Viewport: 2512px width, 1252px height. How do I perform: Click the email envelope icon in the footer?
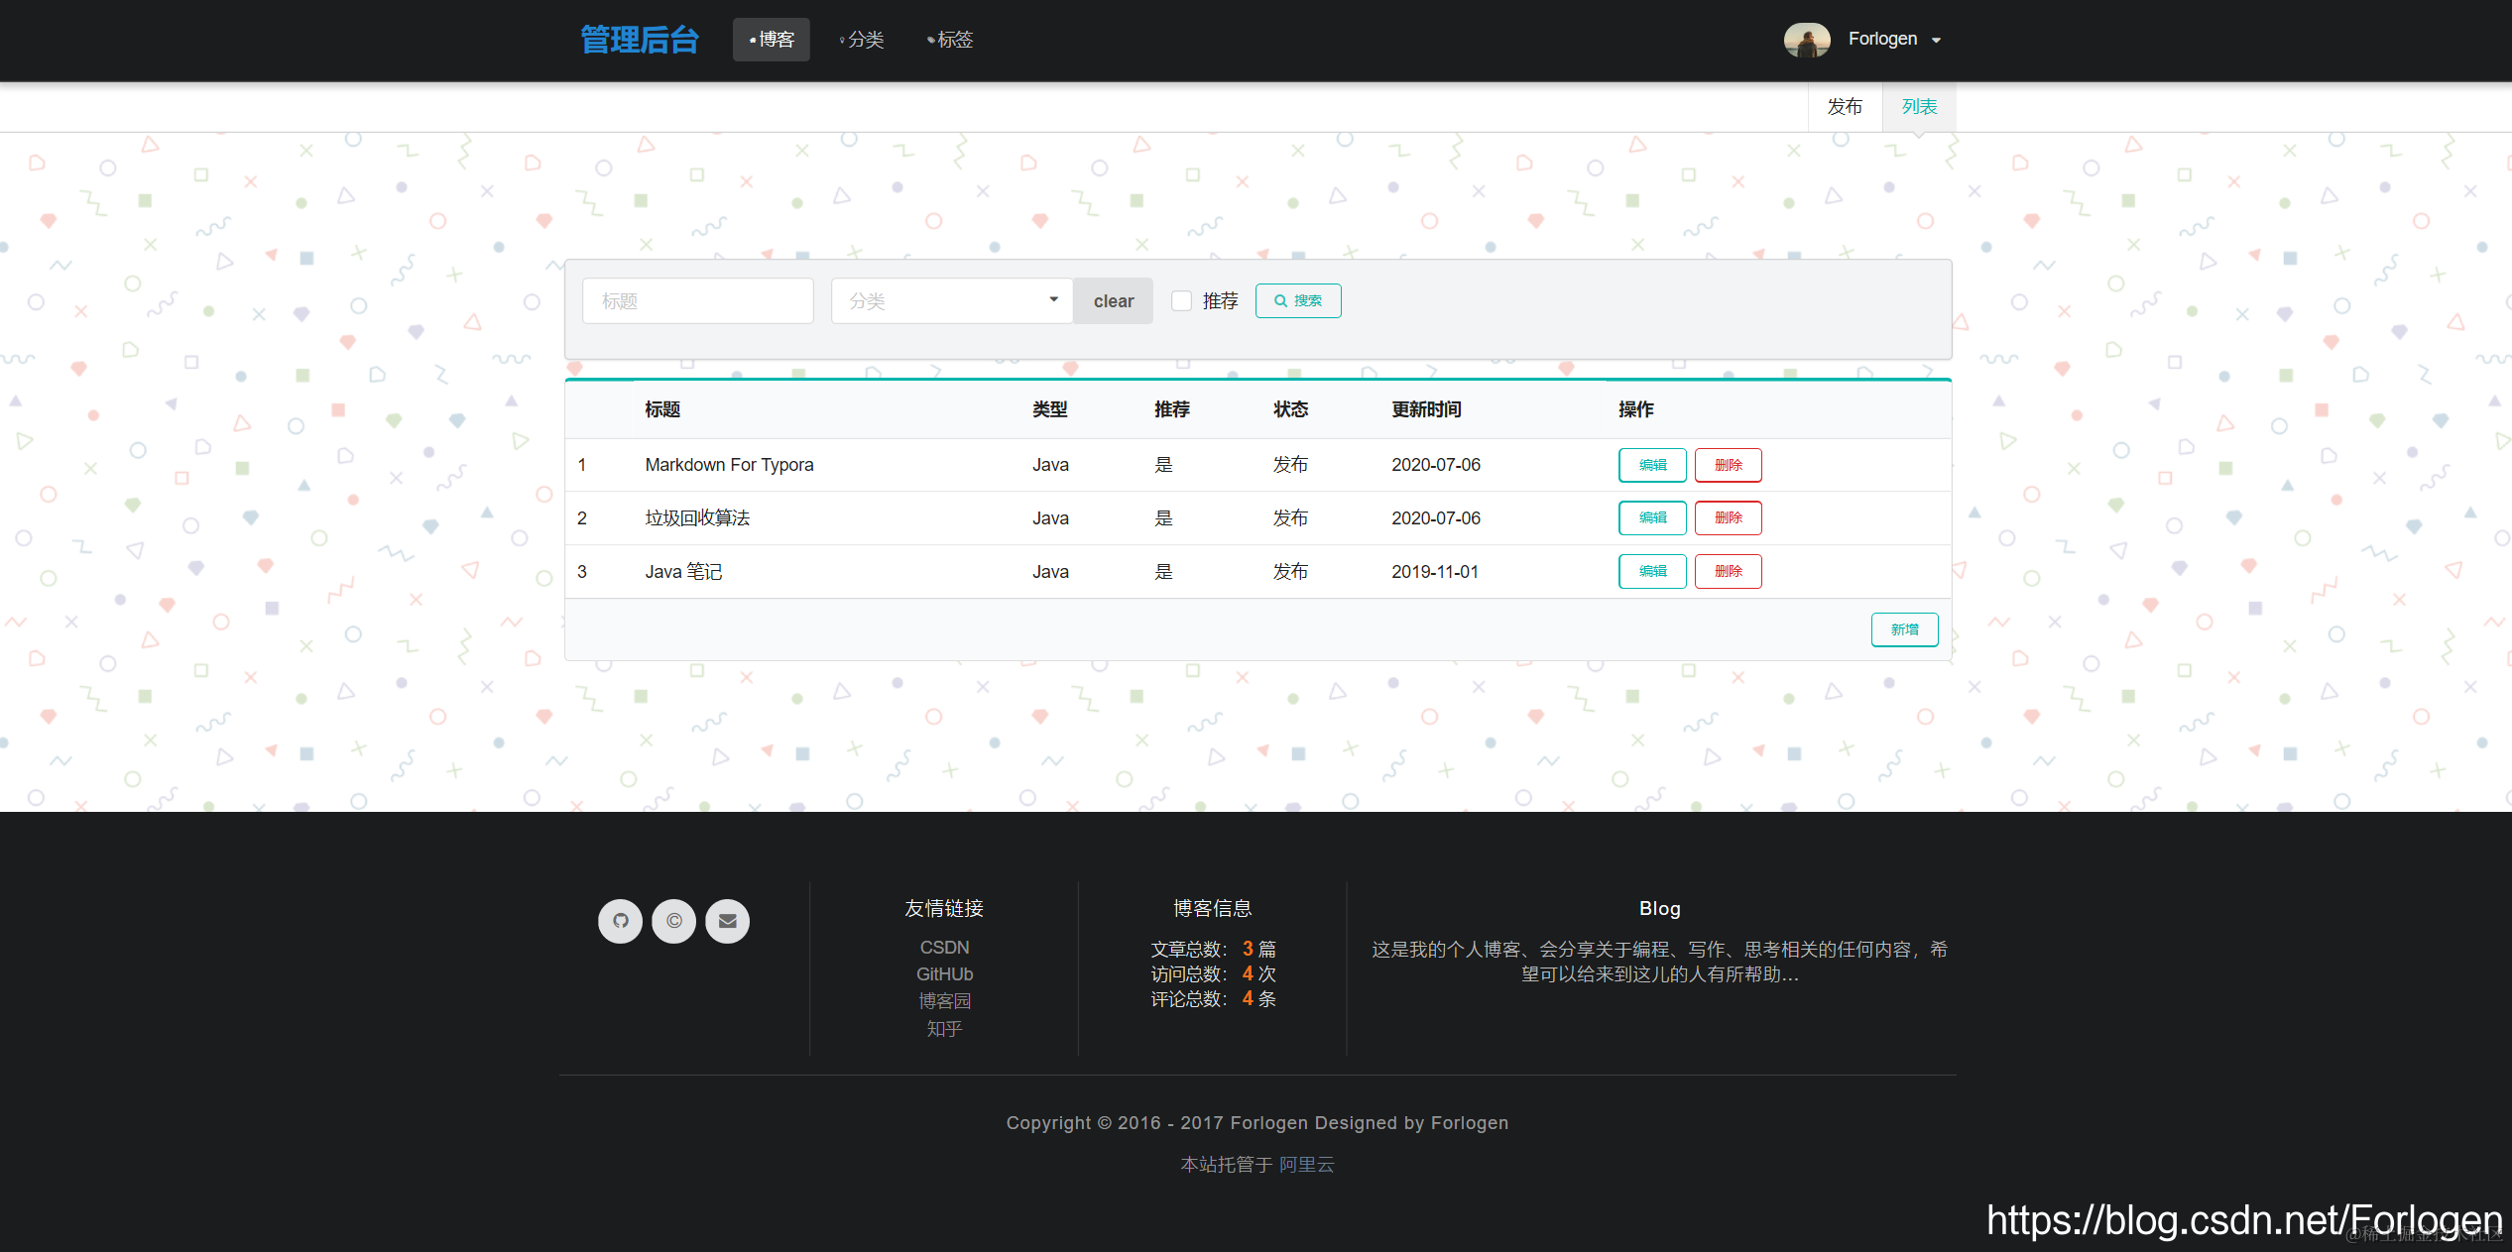(x=727, y=921)
